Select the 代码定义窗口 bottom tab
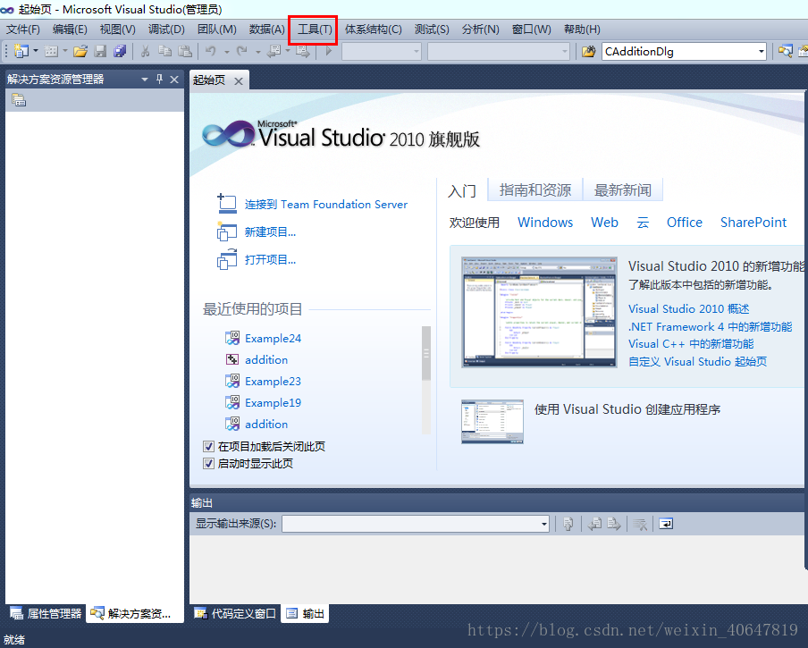Viewport: 808px width, 648px height. (235, 613)
